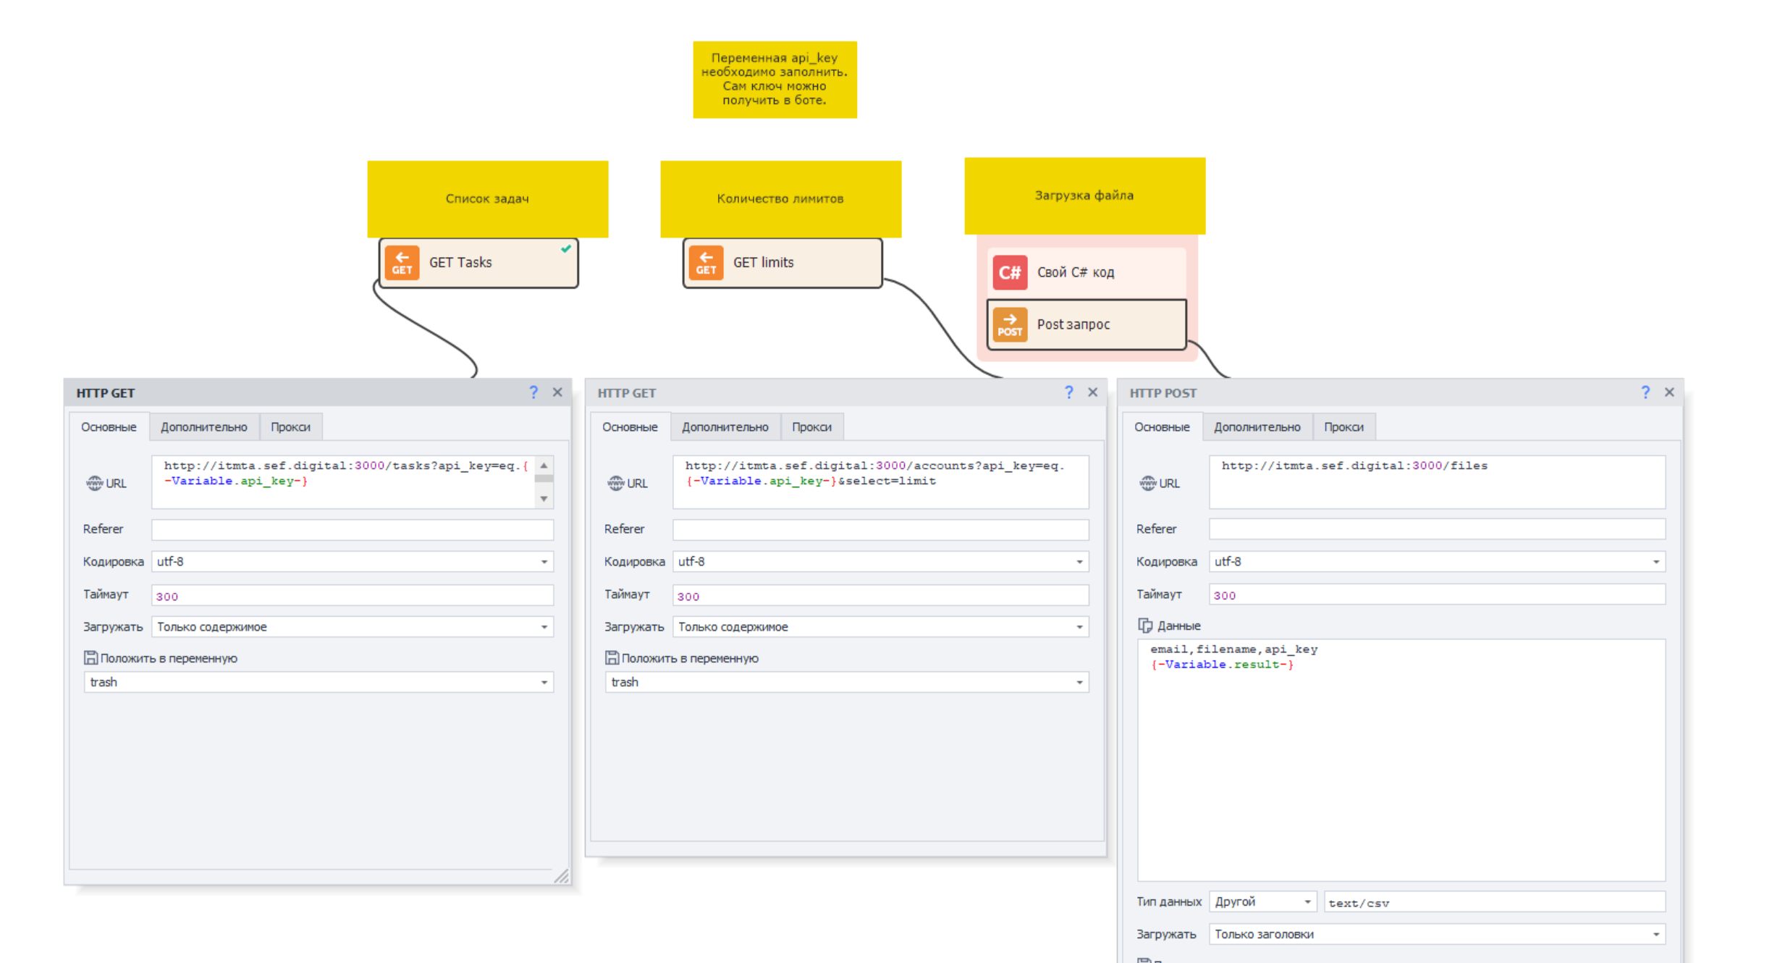Select the Список задач yellow note

click(x=487, y=198)
